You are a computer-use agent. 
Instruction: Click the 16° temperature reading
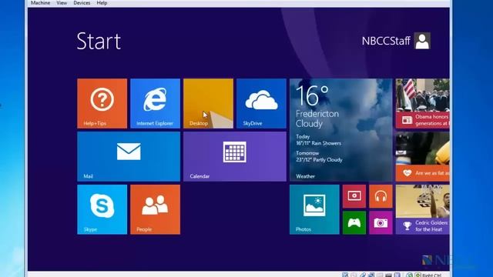pyautogui.click(x=312, y=95)
